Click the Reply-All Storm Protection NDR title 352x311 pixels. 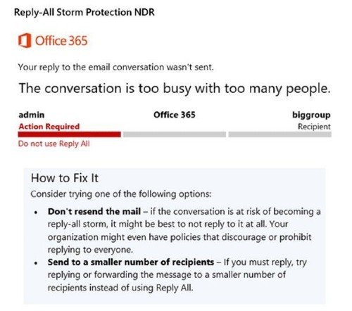point(84,12)
